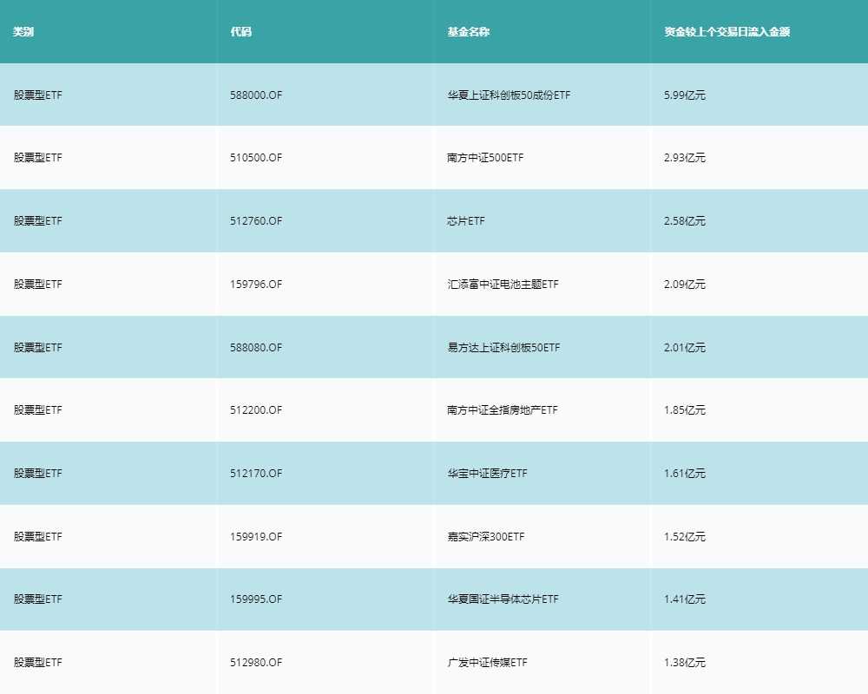Click the 资金较上个交易日流入金额 header
This screenshot has height=694, width=868.
tap(727, 31)
